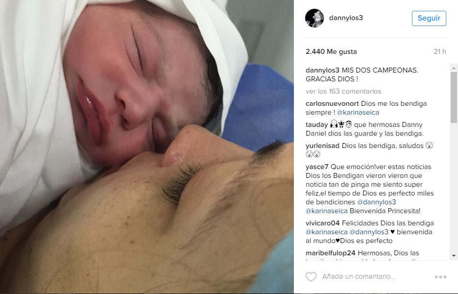
Task: Click the 21 h post timestamp
Action: [439, 52]
